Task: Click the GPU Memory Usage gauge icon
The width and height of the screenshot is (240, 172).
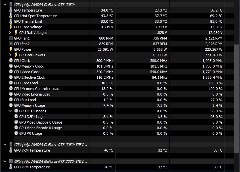Action: coord(11,105)
